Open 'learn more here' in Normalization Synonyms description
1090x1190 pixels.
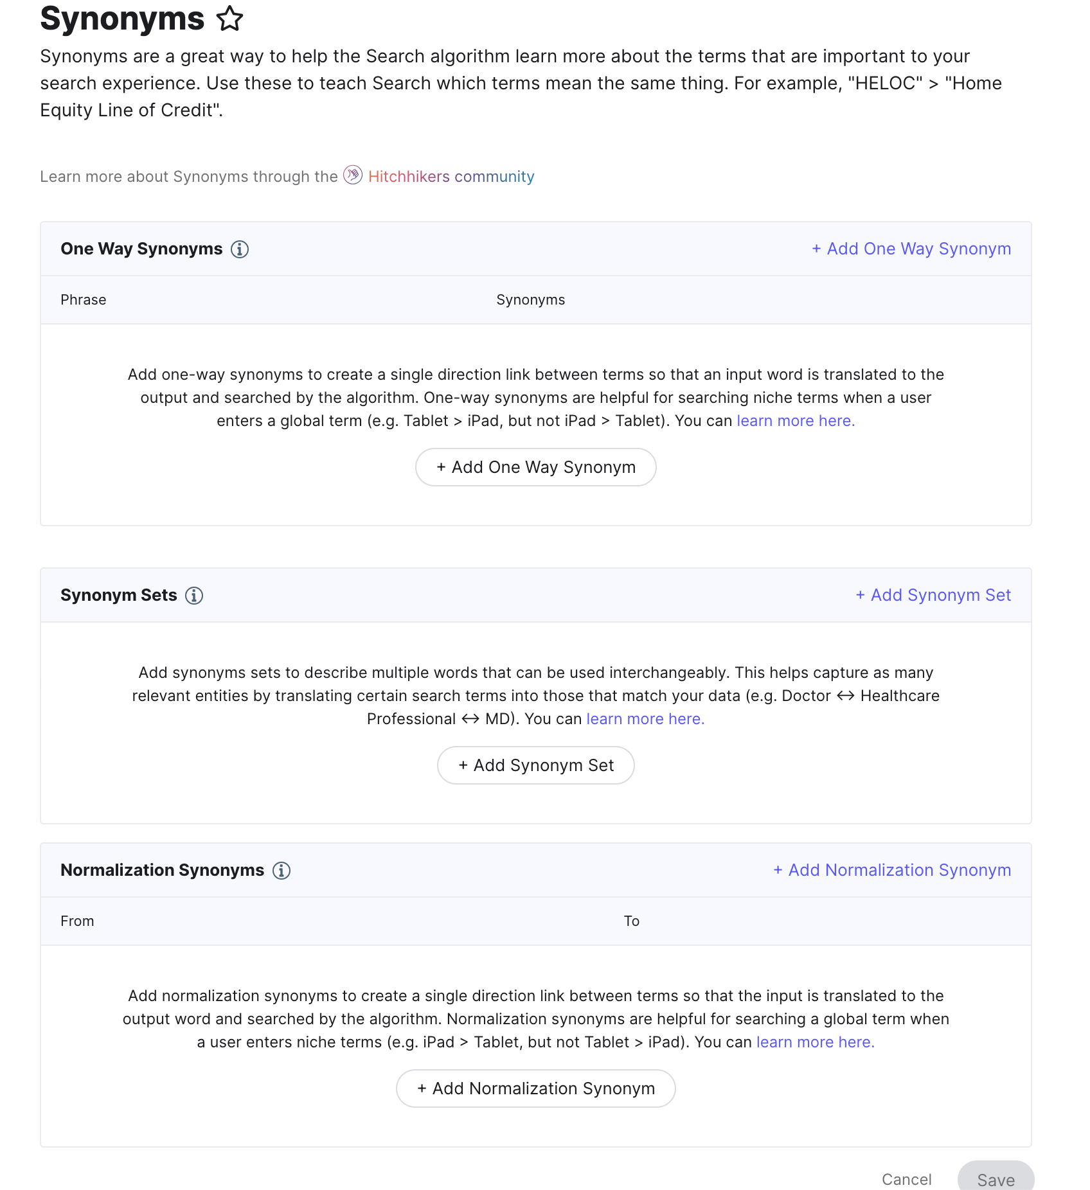point(816,1042)
